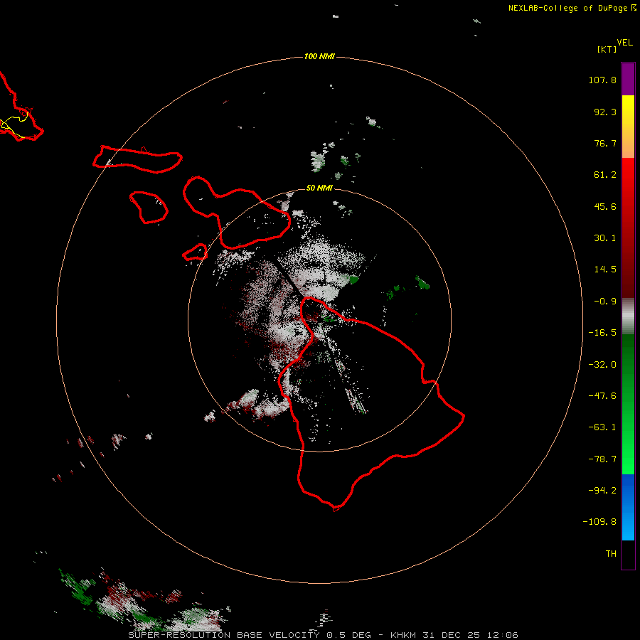
Task: Select the -63.1 value on velocity scale
Action: [602, 427]
